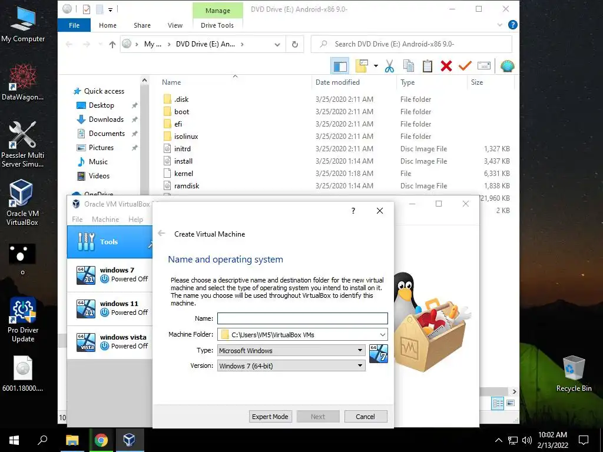Select the kernel file

[x=184, y=174]
